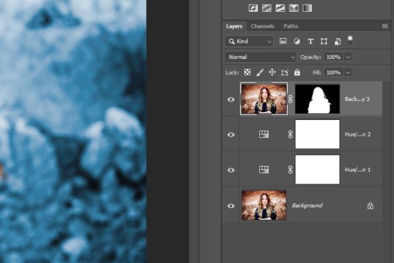Image resolution: width=394 pixels, height=263 pixels.
Task: Click the Hue/...n 2 layer name
Action: click(x=358, y=134)
